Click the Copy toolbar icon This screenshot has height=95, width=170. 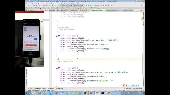tap(42, 6)
